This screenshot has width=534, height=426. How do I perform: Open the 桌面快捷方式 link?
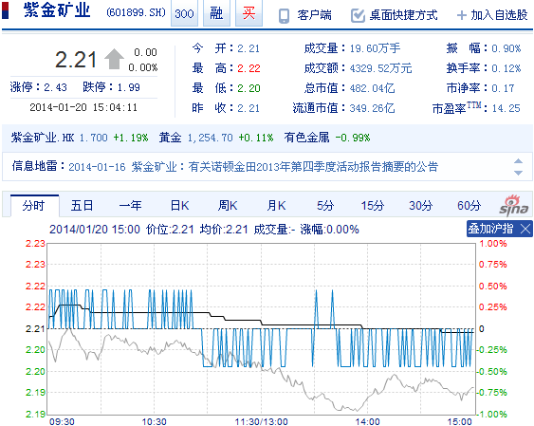403,15
